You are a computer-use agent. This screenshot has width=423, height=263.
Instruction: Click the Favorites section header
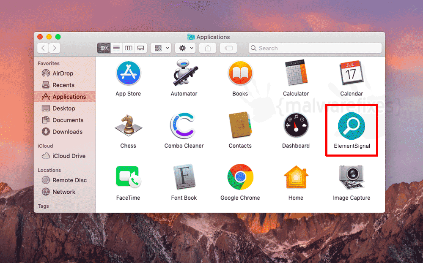[x=49, y=63]
